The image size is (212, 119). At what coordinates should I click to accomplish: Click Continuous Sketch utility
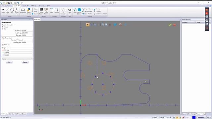[100, 14]
